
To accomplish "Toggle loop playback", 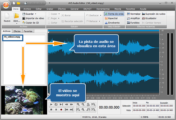I will click(x=56, y=104).
